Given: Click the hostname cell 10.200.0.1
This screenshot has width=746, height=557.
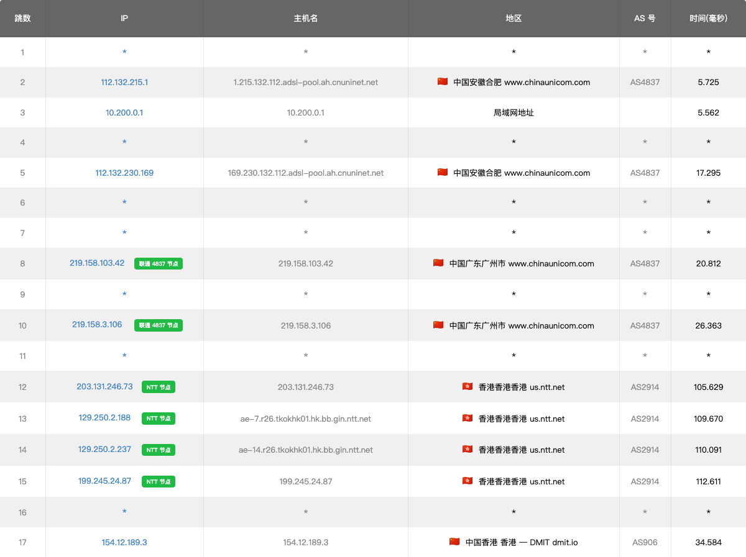Looking at the screenshot, I should [306, 112].
